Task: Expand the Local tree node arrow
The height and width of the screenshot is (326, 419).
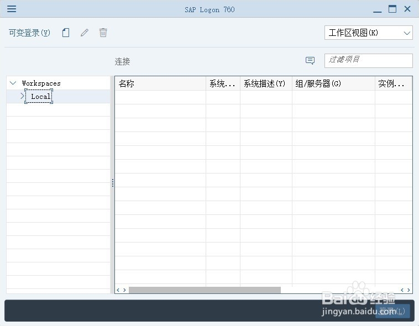Action: [22, 96]
